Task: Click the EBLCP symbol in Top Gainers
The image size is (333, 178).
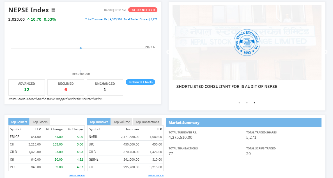Action: [x=15, y=137]
